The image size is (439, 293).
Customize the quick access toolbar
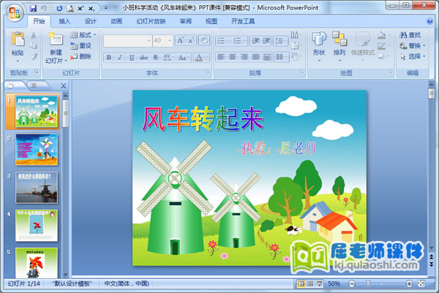[106, 8]
